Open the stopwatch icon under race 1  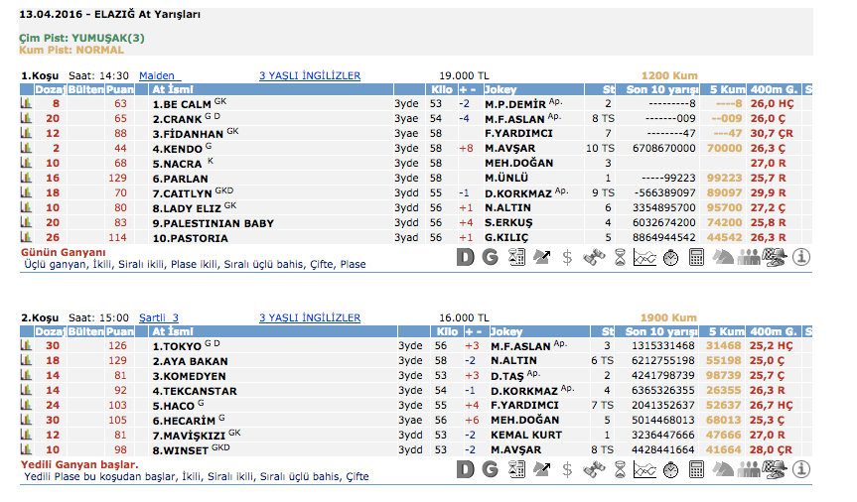coord(671,257)
